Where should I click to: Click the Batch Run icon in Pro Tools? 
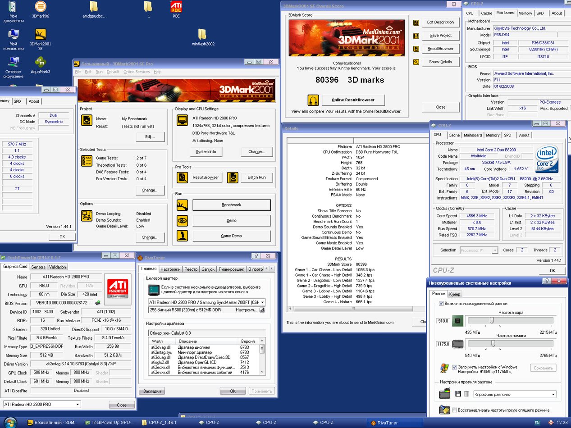(233, 178)
